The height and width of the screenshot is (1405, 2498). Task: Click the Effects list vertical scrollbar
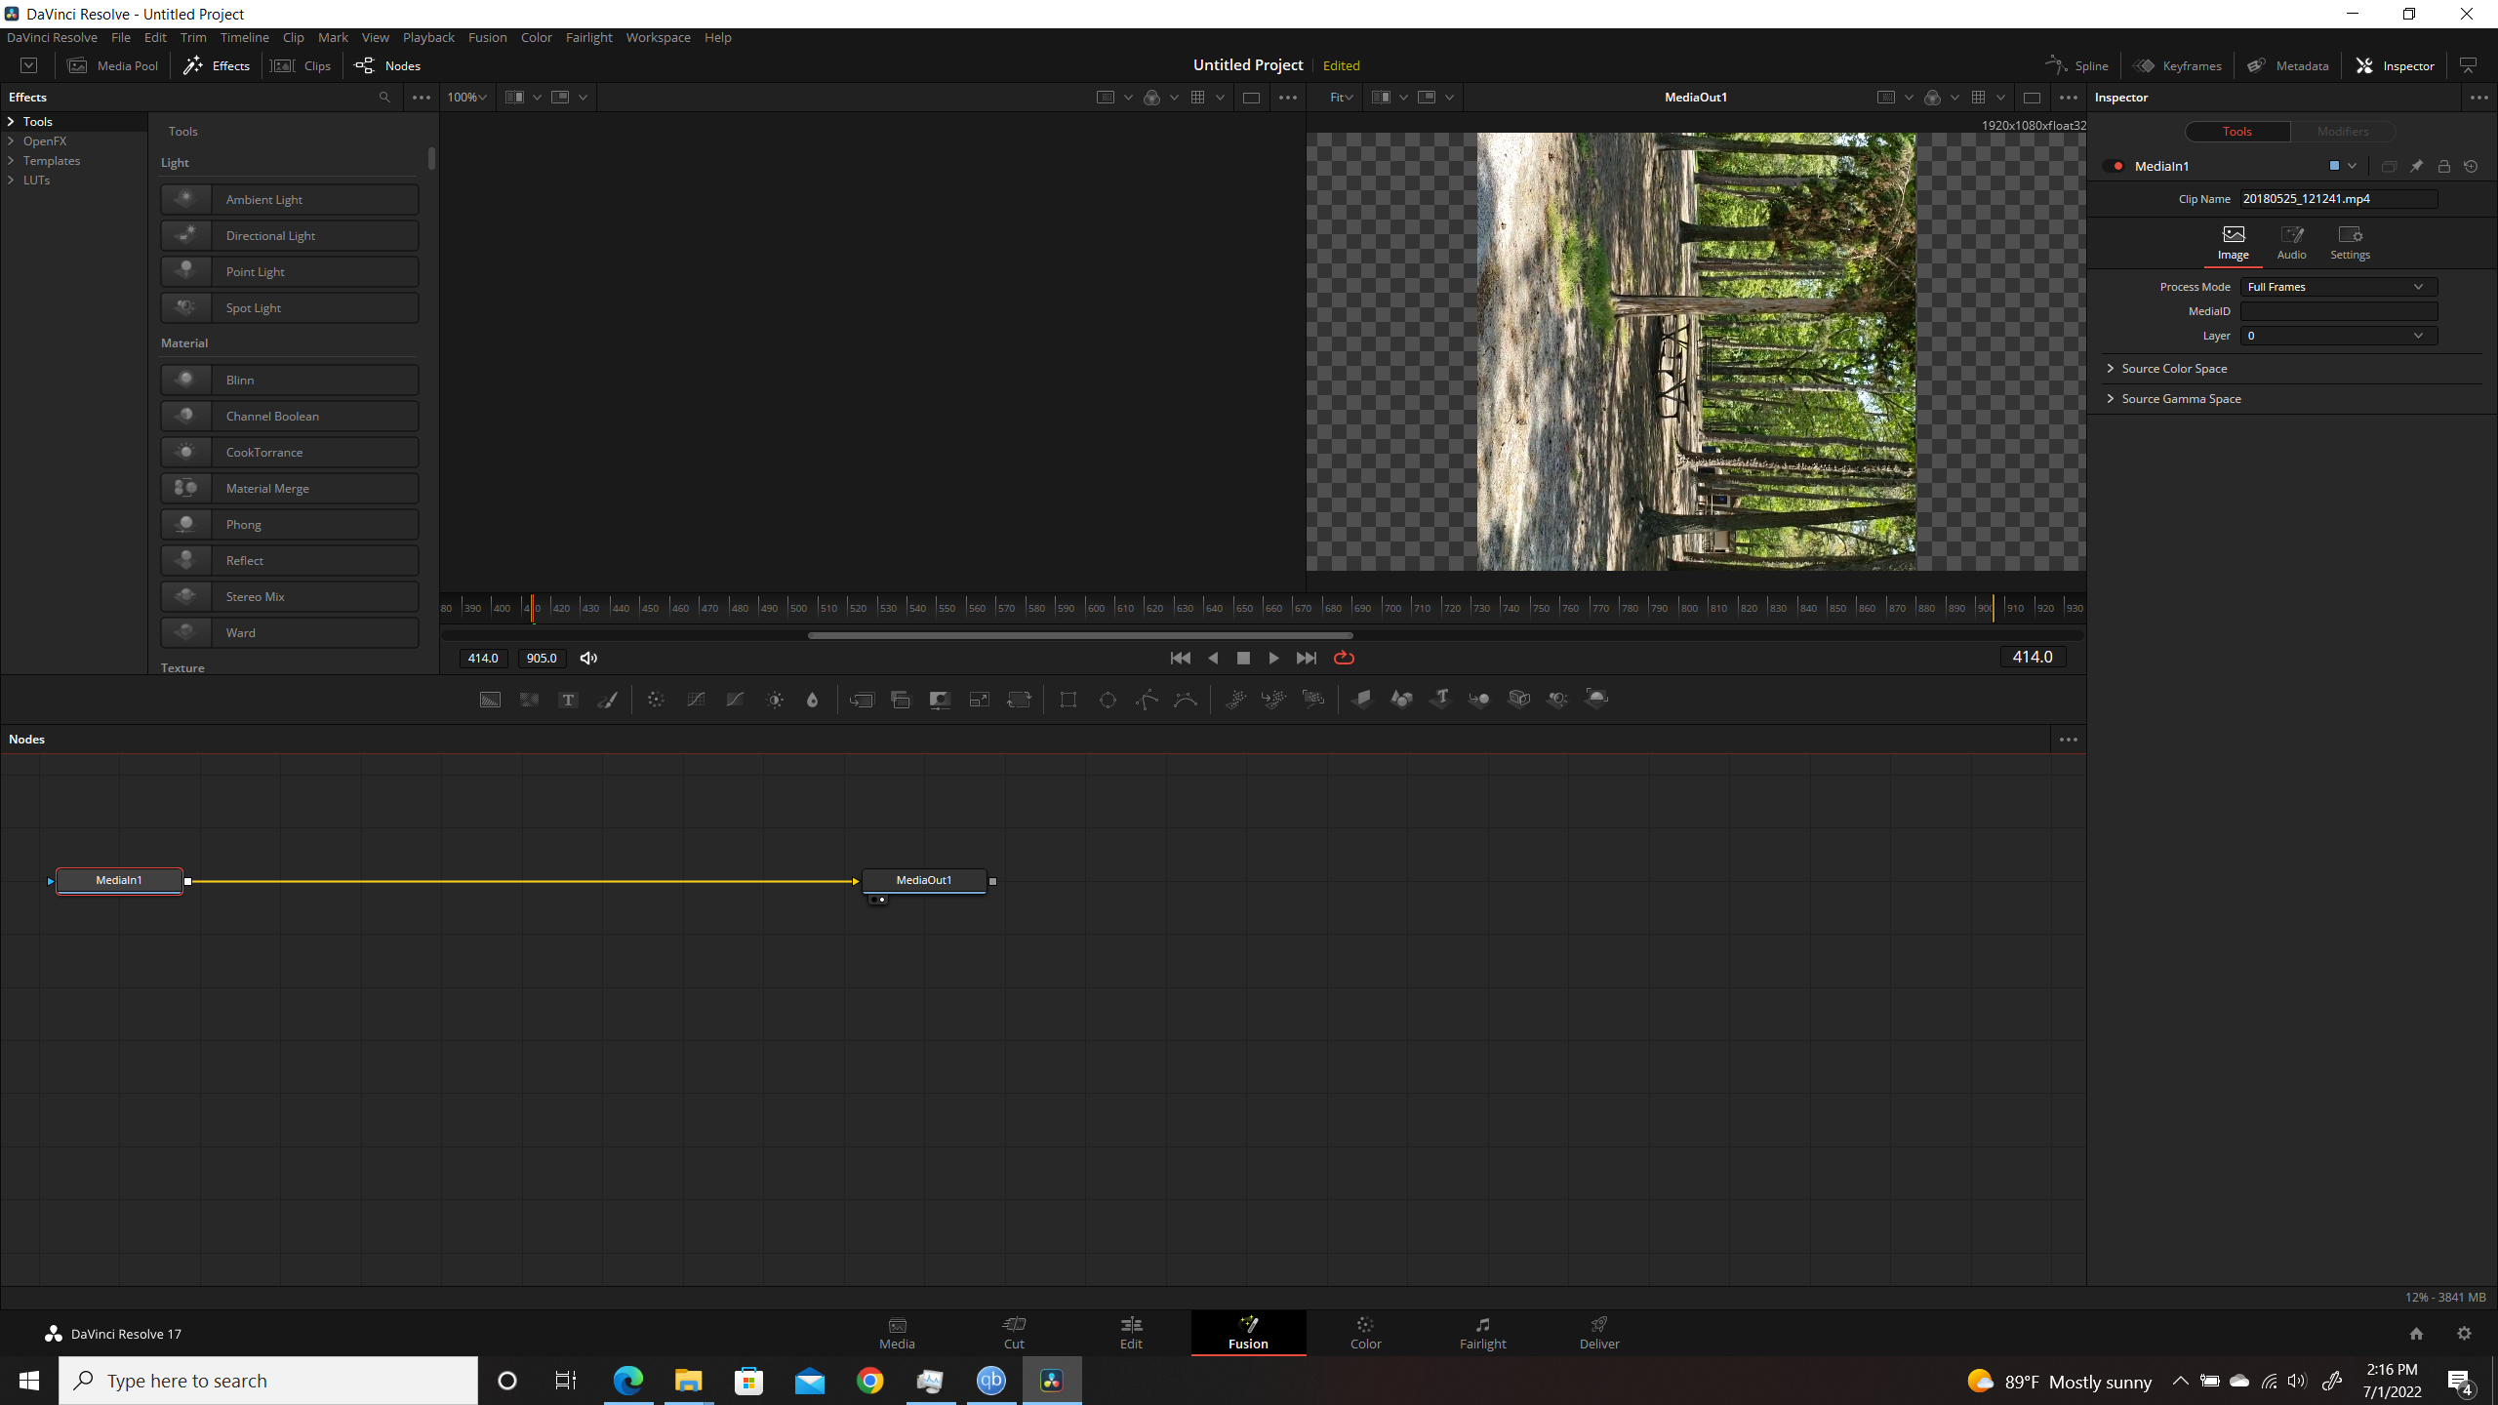pyautogui.click(x=431, y=158)
